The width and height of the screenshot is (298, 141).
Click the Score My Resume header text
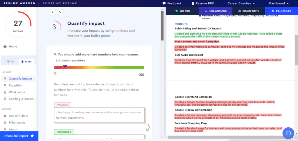tap(60, 3)
